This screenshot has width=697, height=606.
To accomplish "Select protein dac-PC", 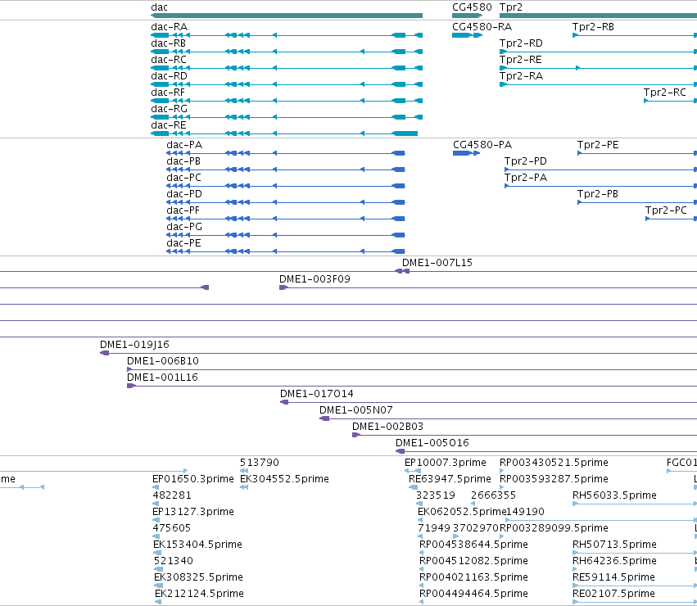I will 285,186.
